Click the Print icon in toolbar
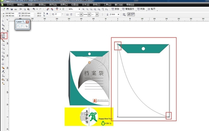 coord(16,9)
